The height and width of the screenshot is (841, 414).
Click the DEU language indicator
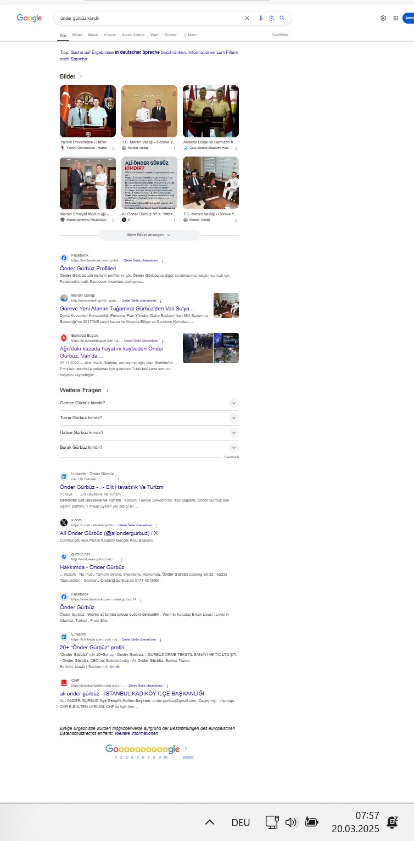240,822
